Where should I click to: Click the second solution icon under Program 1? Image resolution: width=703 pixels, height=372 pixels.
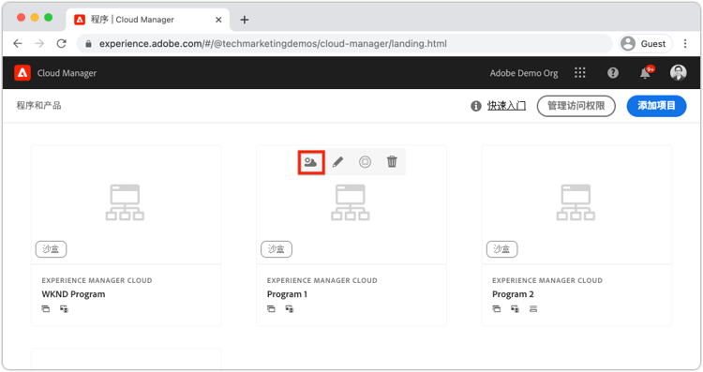290,309
